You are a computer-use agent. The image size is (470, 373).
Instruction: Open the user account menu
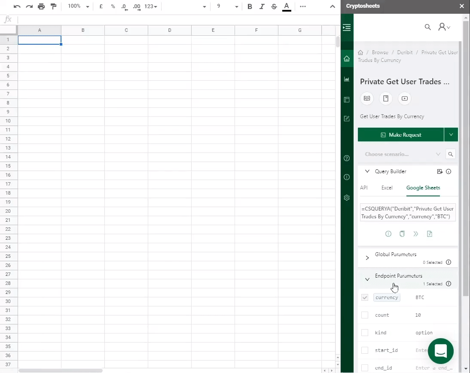coord(444,27)
